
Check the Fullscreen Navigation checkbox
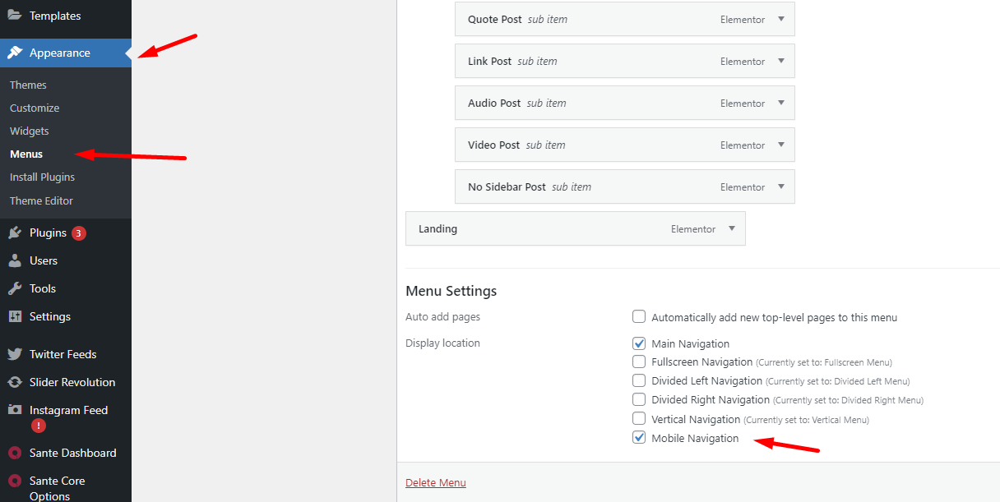click(x=639, y=362)
